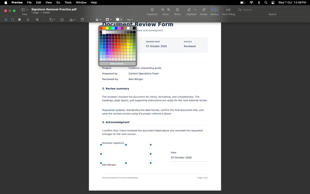Open the Sign signature menu
Image resolution: width=310 pixels, height=194 pixels.
coord(72,19)
